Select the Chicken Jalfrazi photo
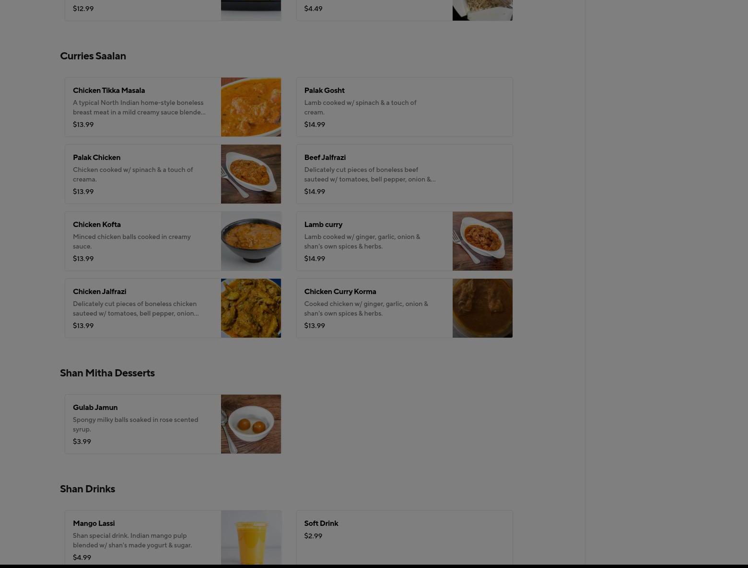Screen dimensions: 748x568 [x=251, y=308]
